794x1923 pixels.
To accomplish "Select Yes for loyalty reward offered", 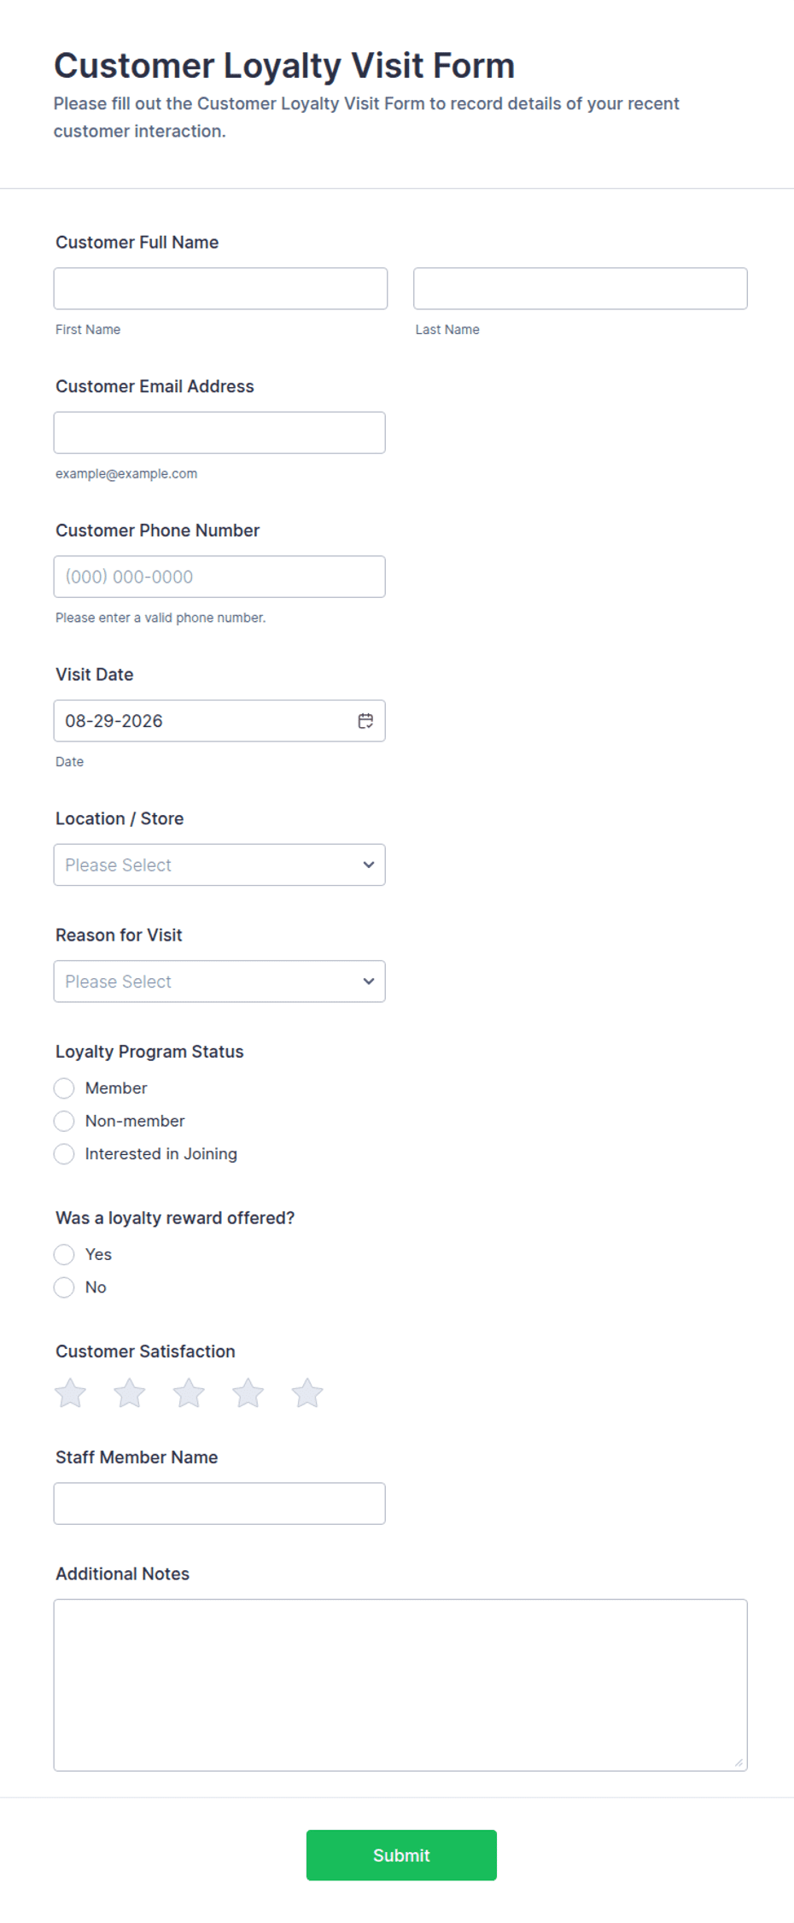I will tap(64, 1255).
